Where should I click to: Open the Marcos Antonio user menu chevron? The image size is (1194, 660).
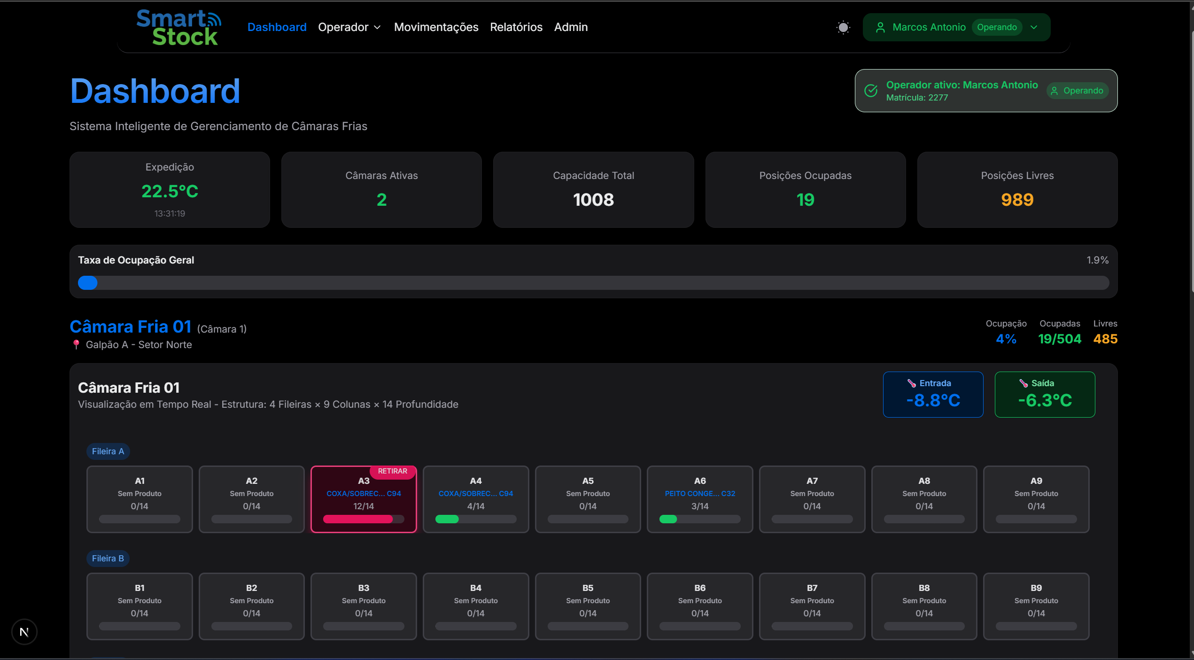(x=1034, y=27)
